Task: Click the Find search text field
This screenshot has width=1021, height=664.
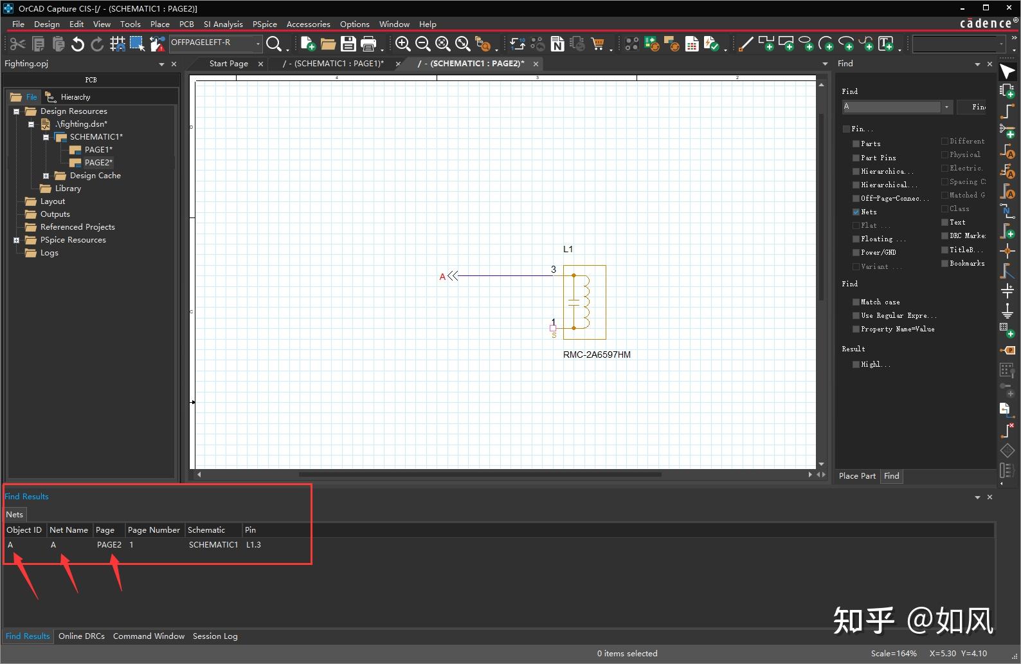Action: (890, 107)
